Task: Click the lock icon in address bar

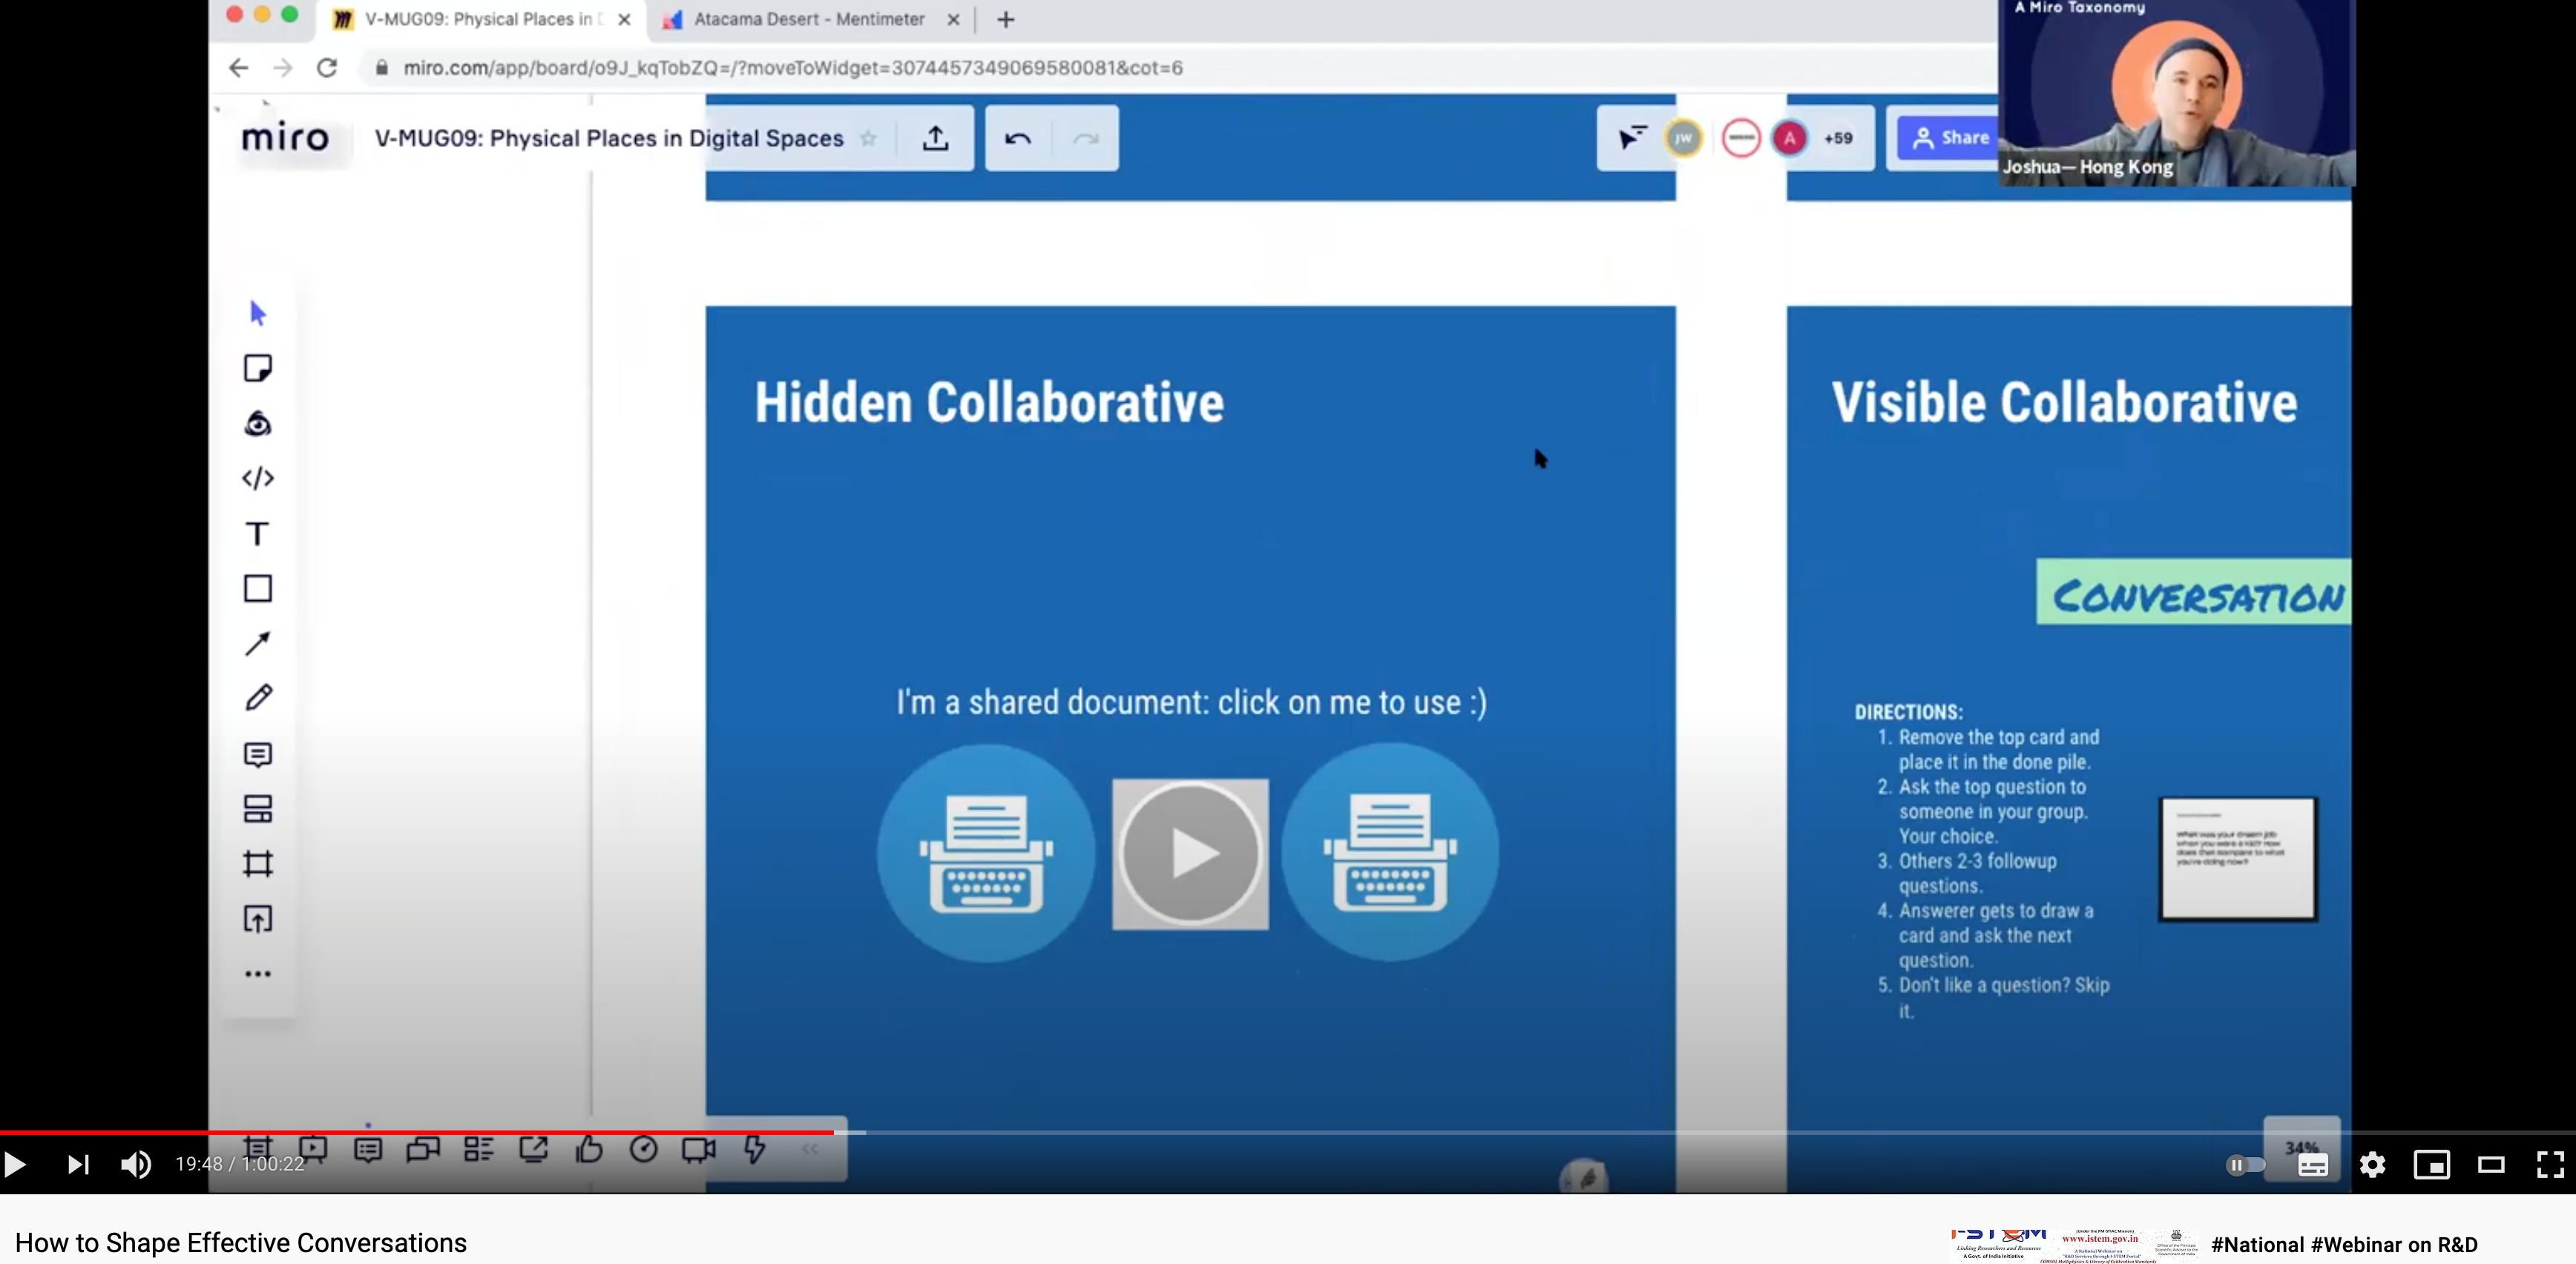Action: (x=381, y=68)
